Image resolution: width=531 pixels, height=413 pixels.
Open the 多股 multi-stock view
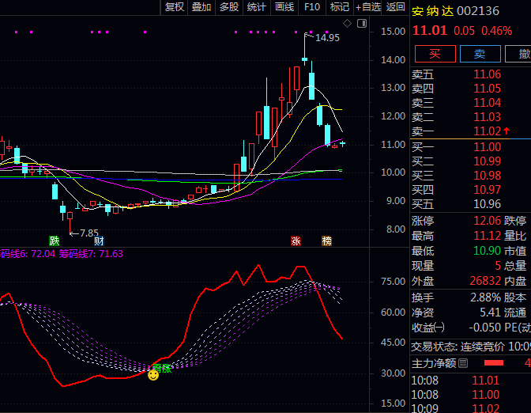[x=229, y=7]
